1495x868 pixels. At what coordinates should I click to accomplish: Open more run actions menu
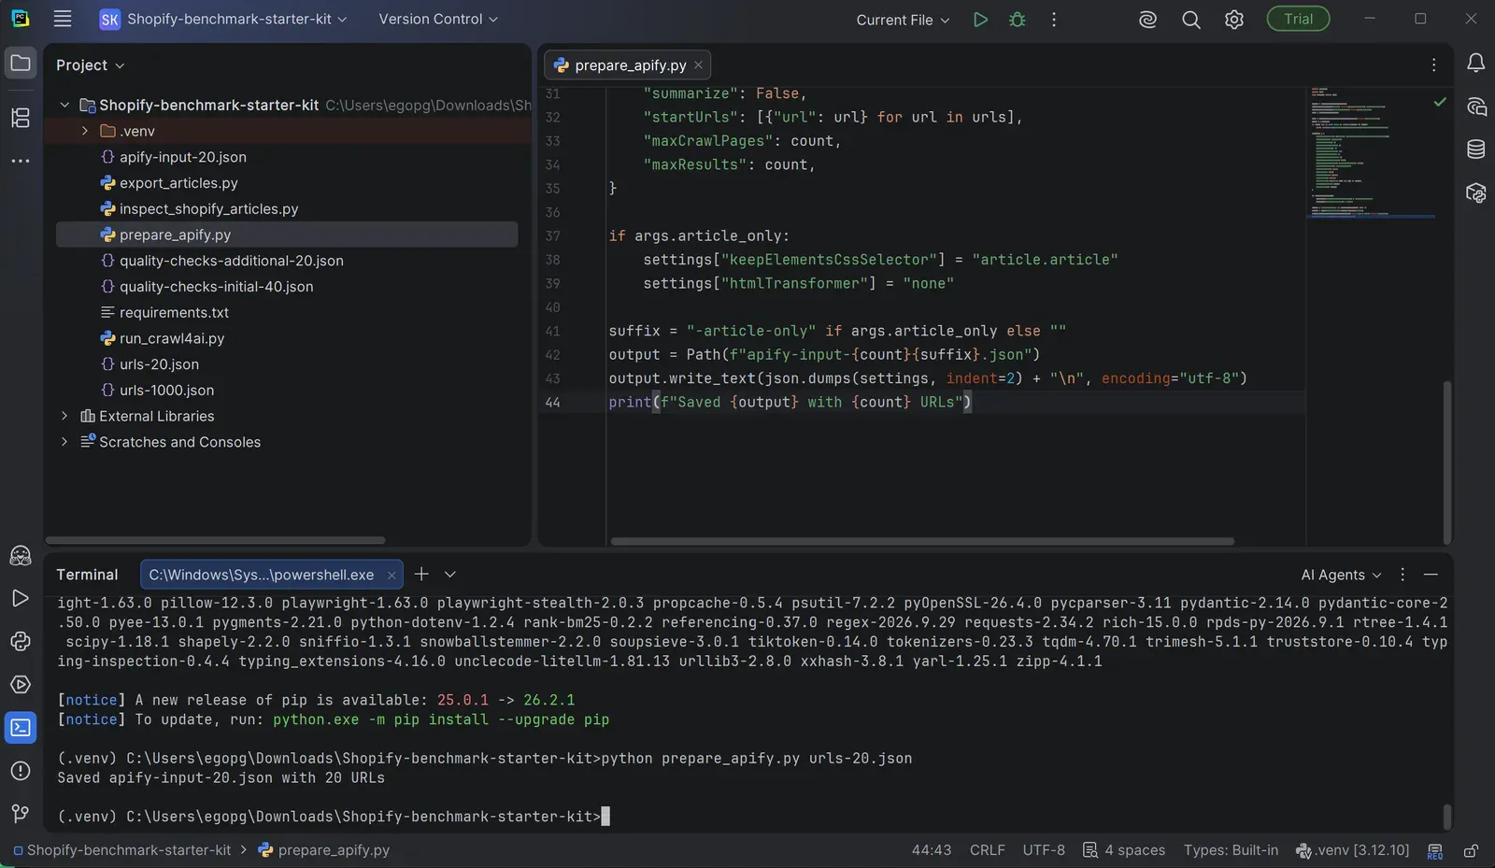tap(1054, 19)
